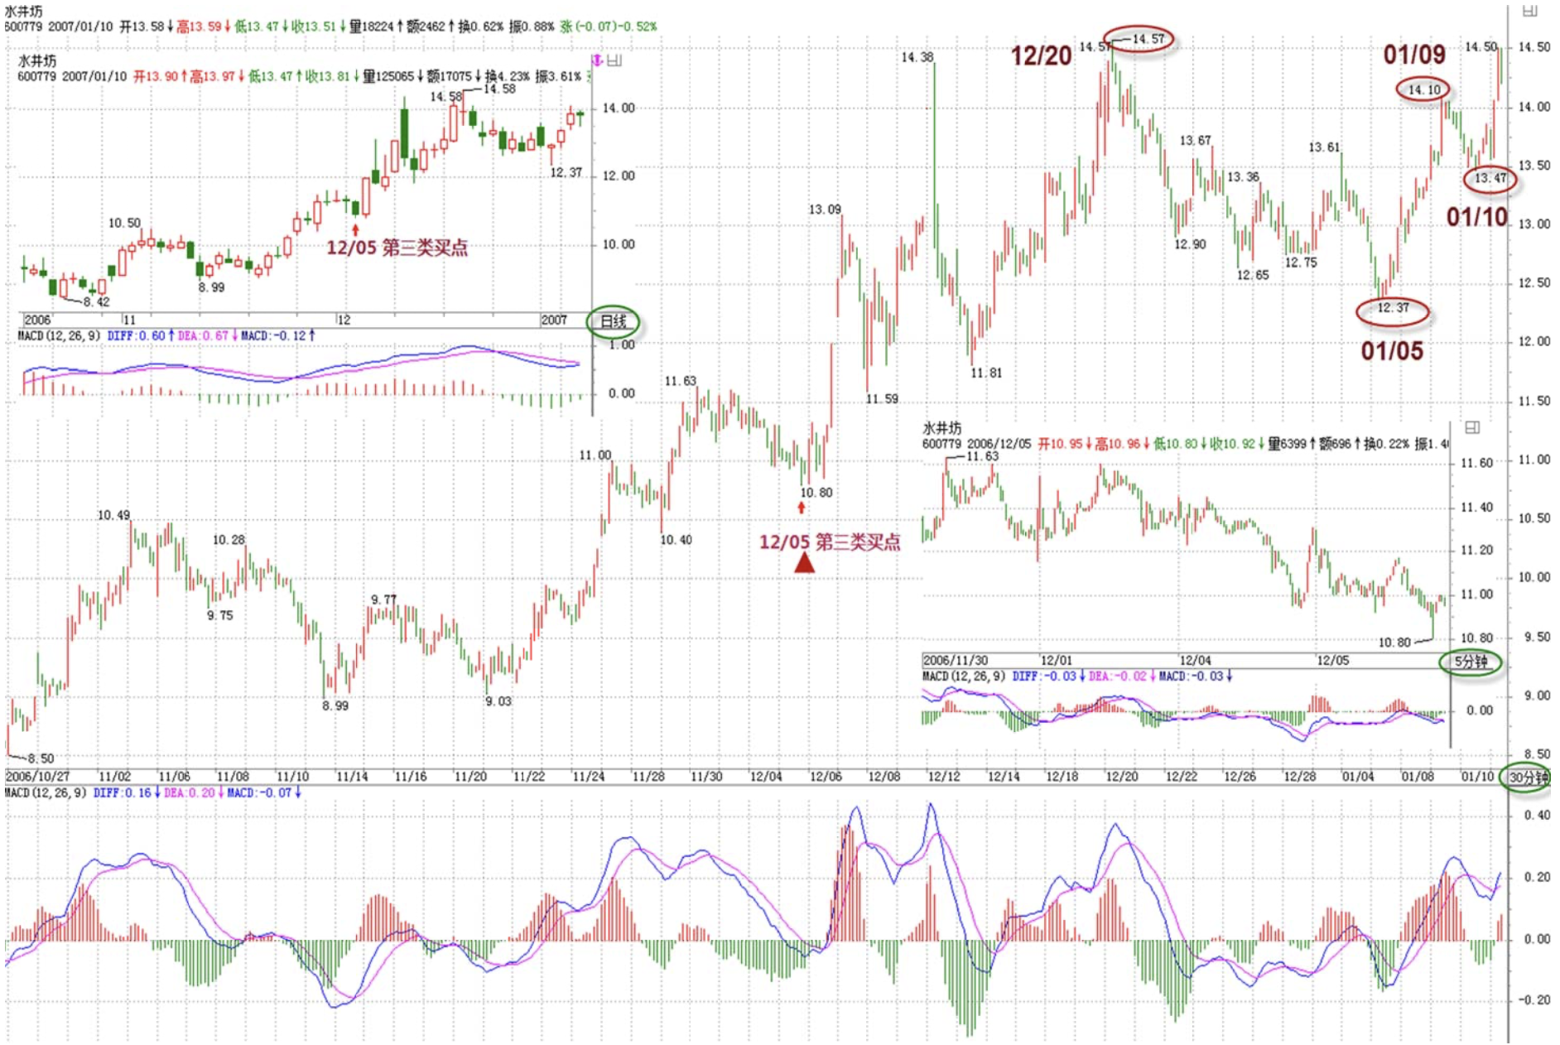
Task: Click the panel layout icon in 5-minute chart
Action: (x=1471, y=427)
